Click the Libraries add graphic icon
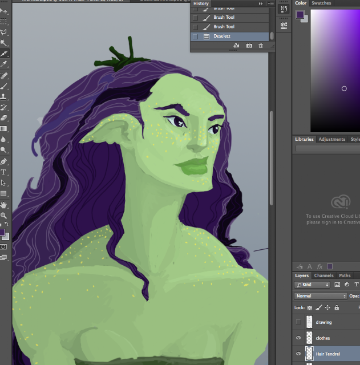 [x=300, y=266]
